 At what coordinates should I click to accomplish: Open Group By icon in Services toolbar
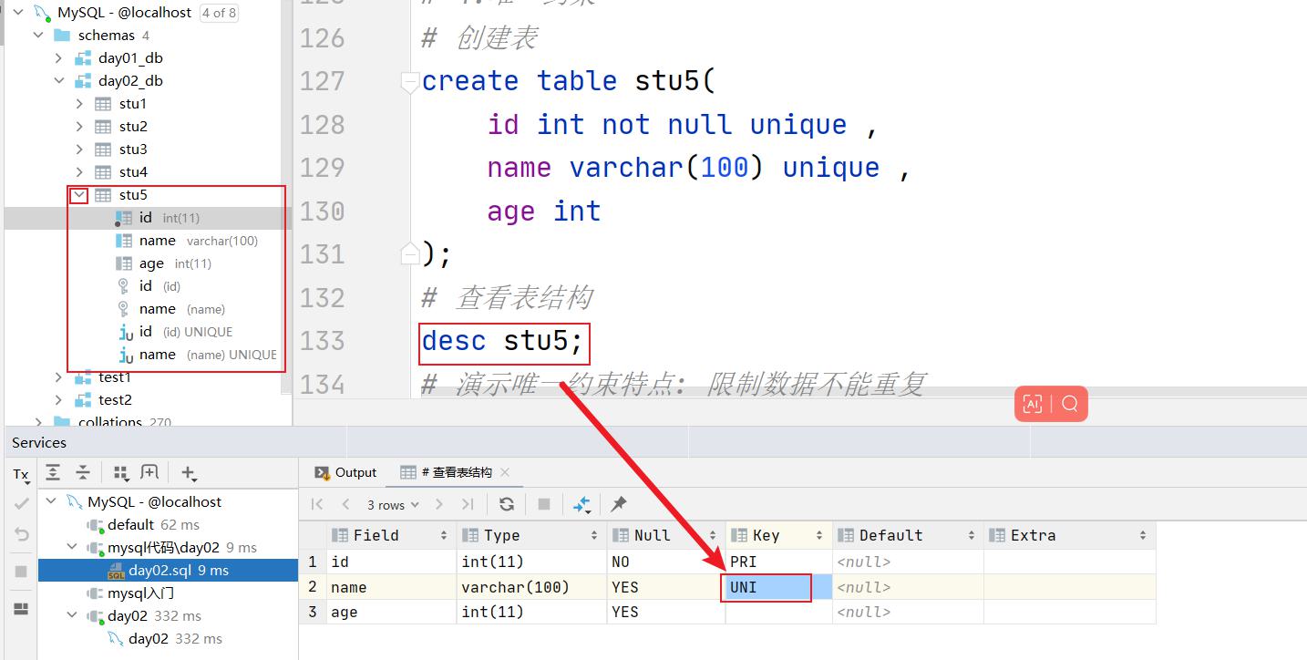coord(120,472)
